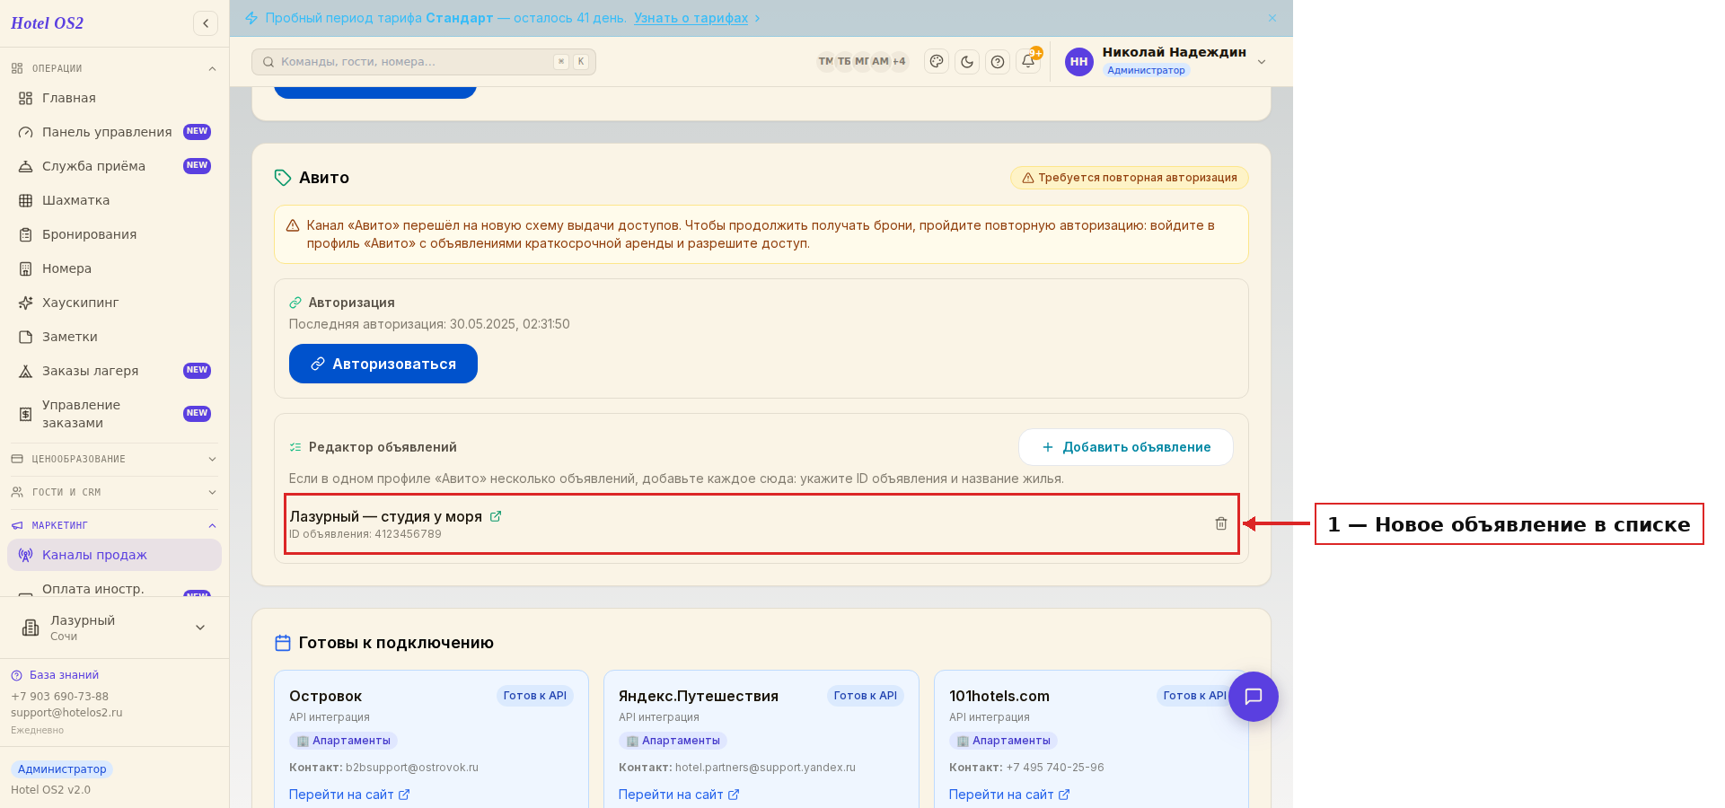Collapse the sidebar with the arrow button
Image resolution: width=1725 pixels, height=808 pixels.
coord(206,23)
